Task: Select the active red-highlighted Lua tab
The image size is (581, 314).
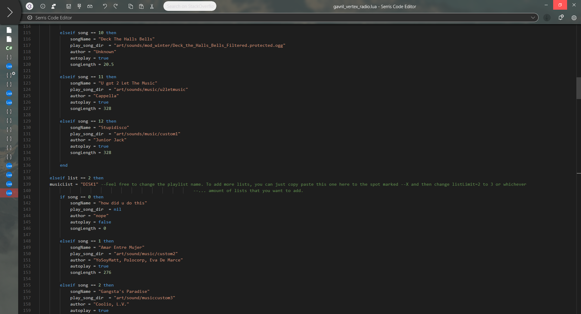Action: (x=9, y=193)
